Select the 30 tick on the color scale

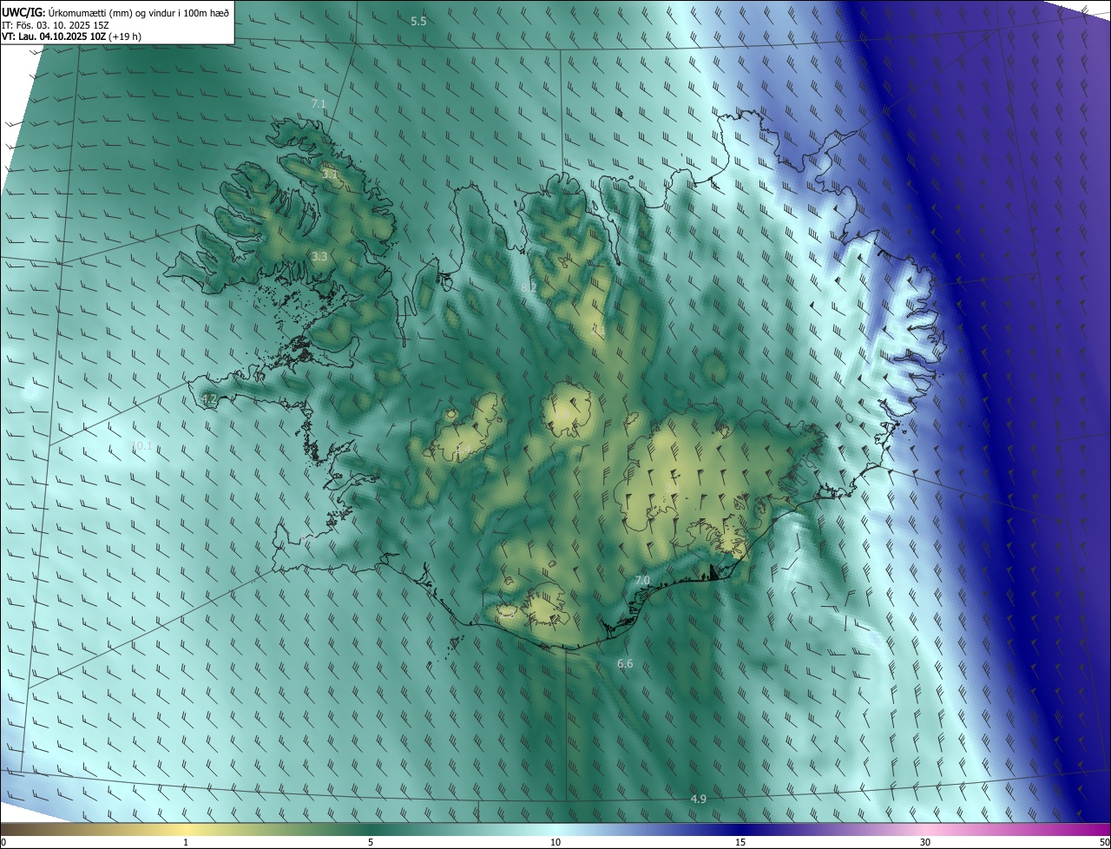925,842
